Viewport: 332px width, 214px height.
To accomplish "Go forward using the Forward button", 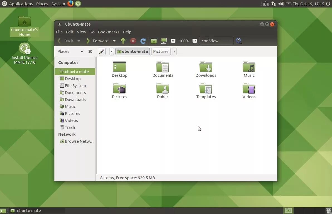I will [x=97, y=41].
